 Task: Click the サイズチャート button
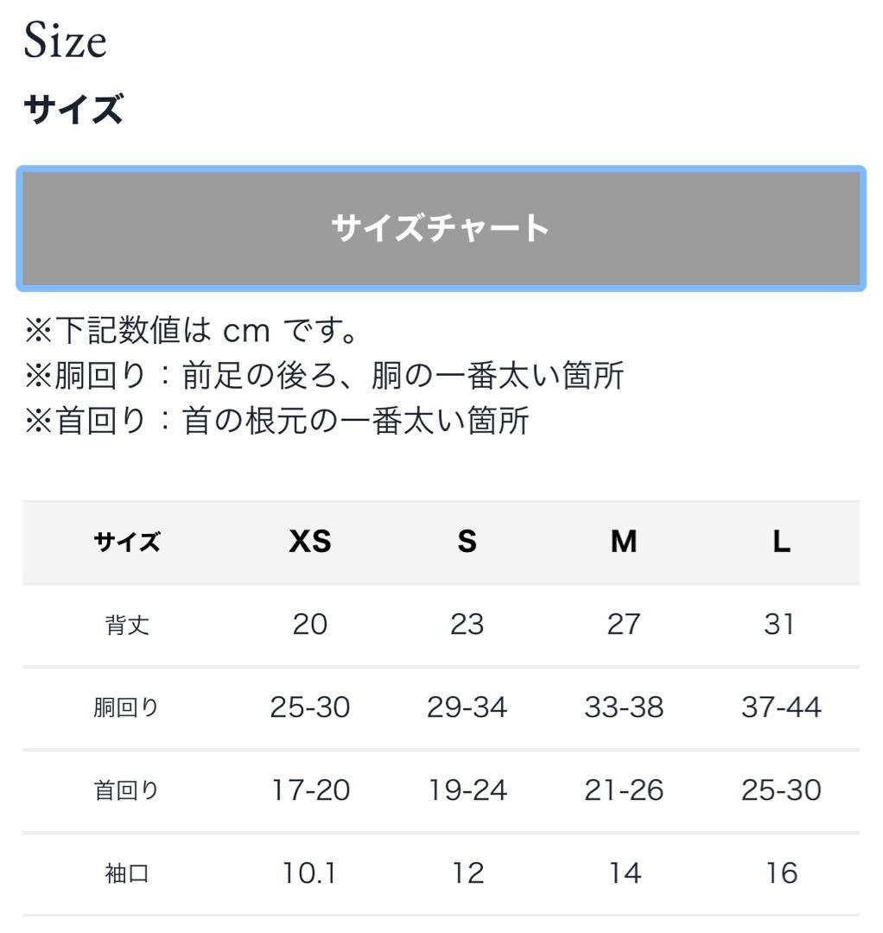tap(441, 227)
